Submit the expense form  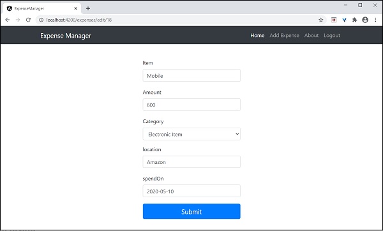point(191,211)
